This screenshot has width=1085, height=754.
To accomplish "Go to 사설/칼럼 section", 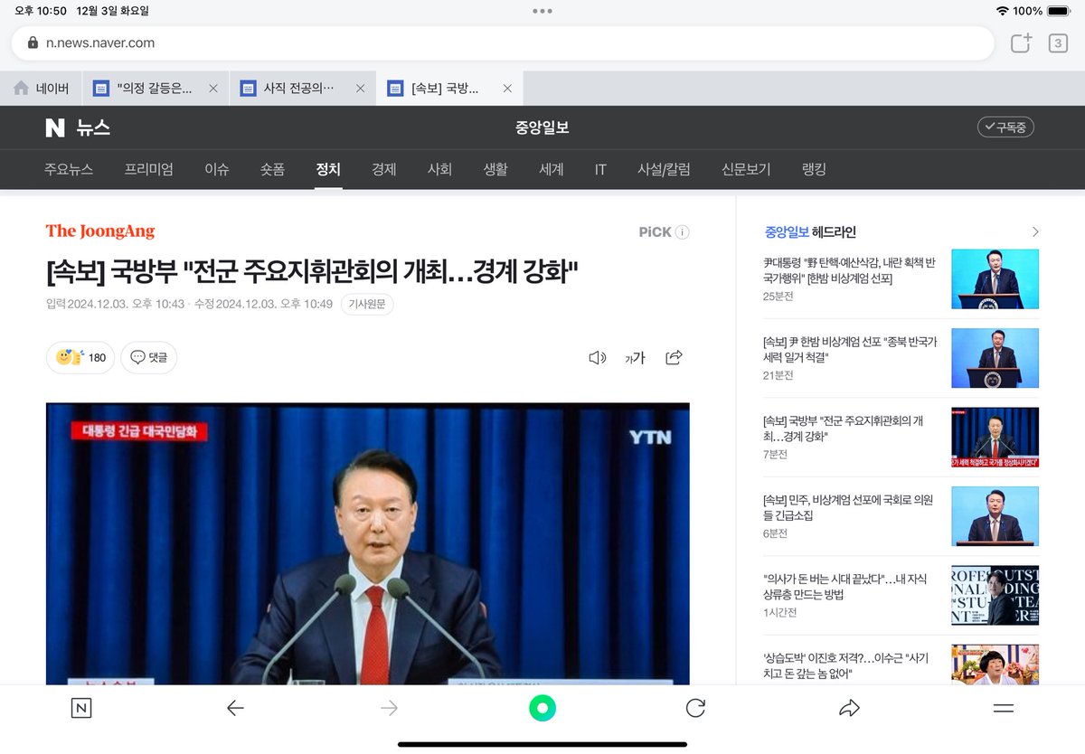I will coord(664,169).
